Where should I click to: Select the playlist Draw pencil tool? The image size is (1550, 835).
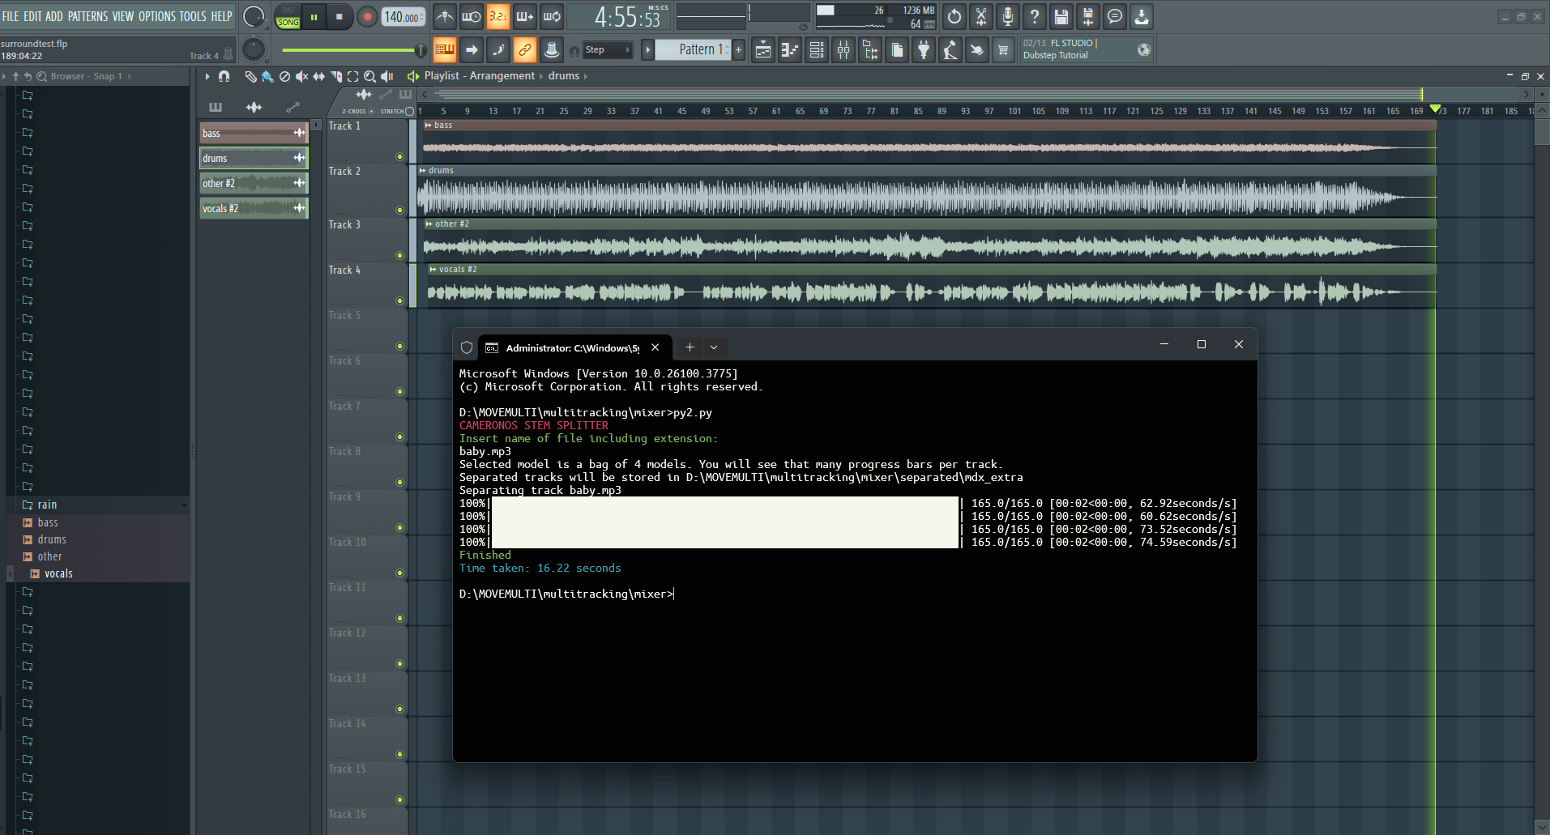coord(250,76)
